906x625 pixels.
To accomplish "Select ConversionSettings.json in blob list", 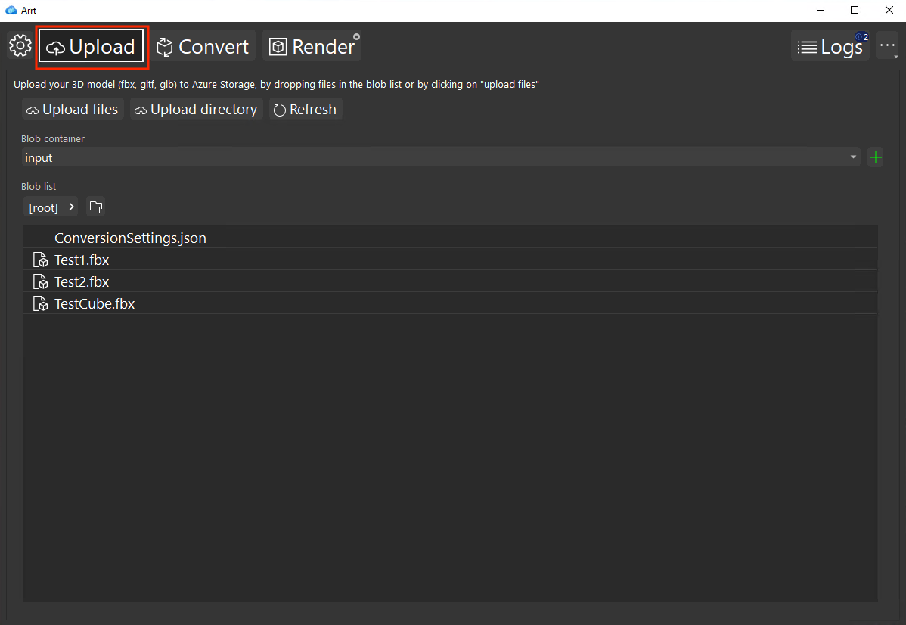I will coord(450,238).
